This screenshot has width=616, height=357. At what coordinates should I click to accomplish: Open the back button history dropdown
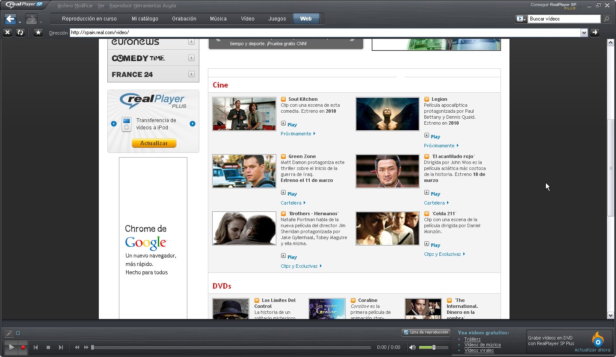click(x=20, y=22)
